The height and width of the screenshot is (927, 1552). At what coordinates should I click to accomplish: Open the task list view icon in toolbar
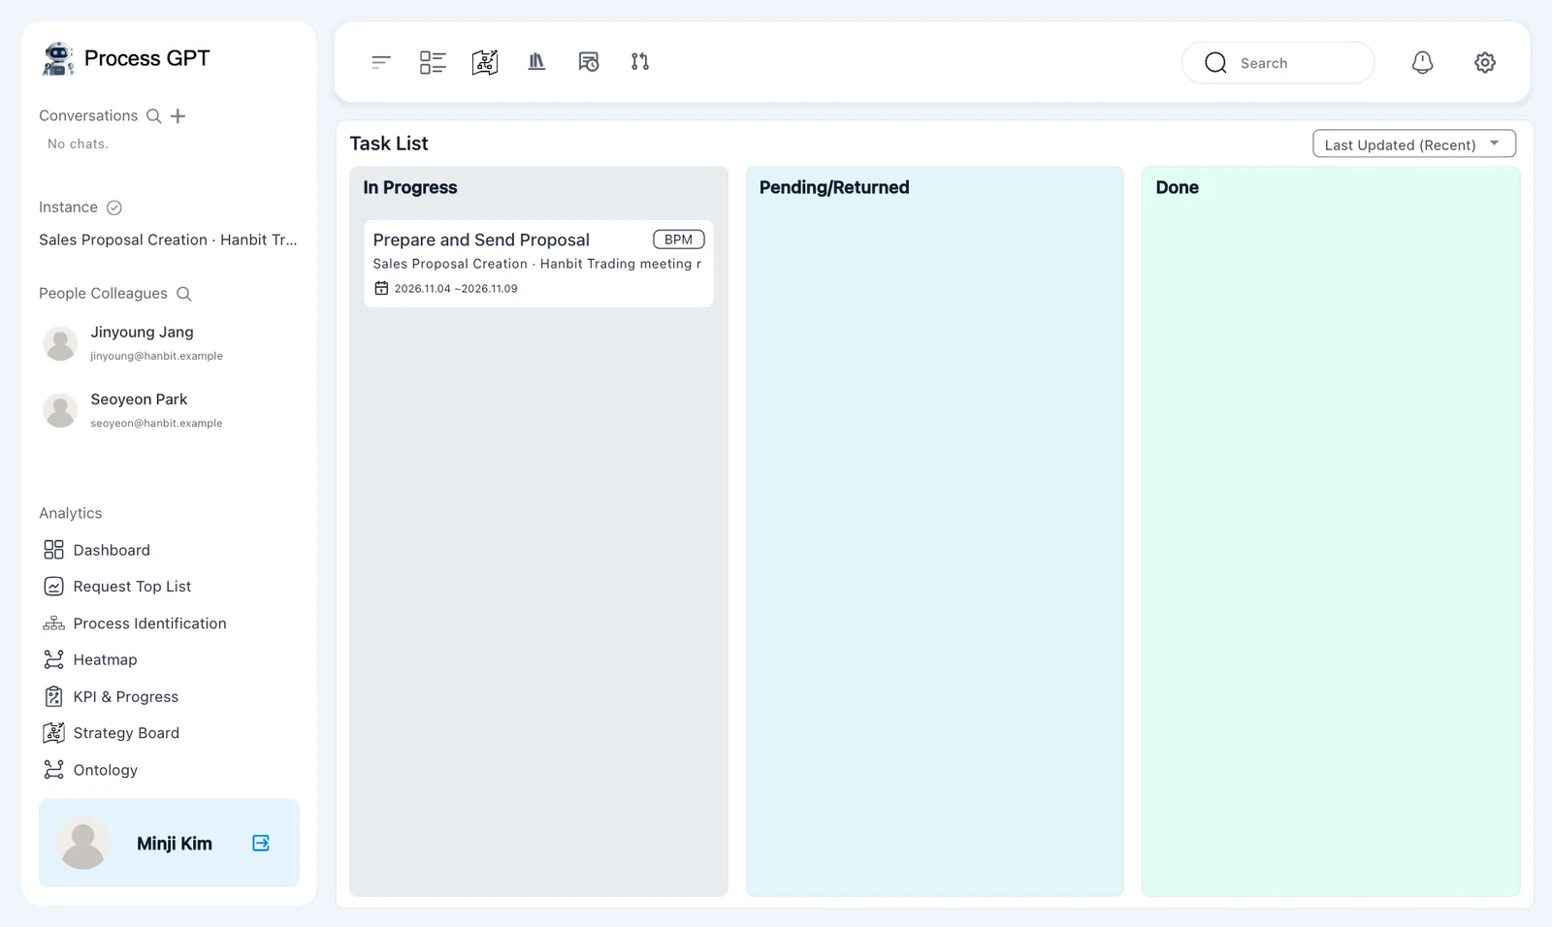(433, 62)
